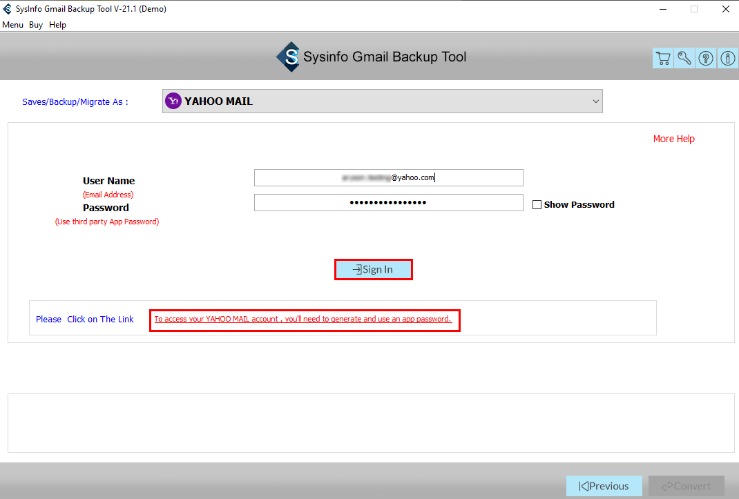739x499 pixels.
Task: Click 'Please Click on The Link' text
Action: coord(85,319)
